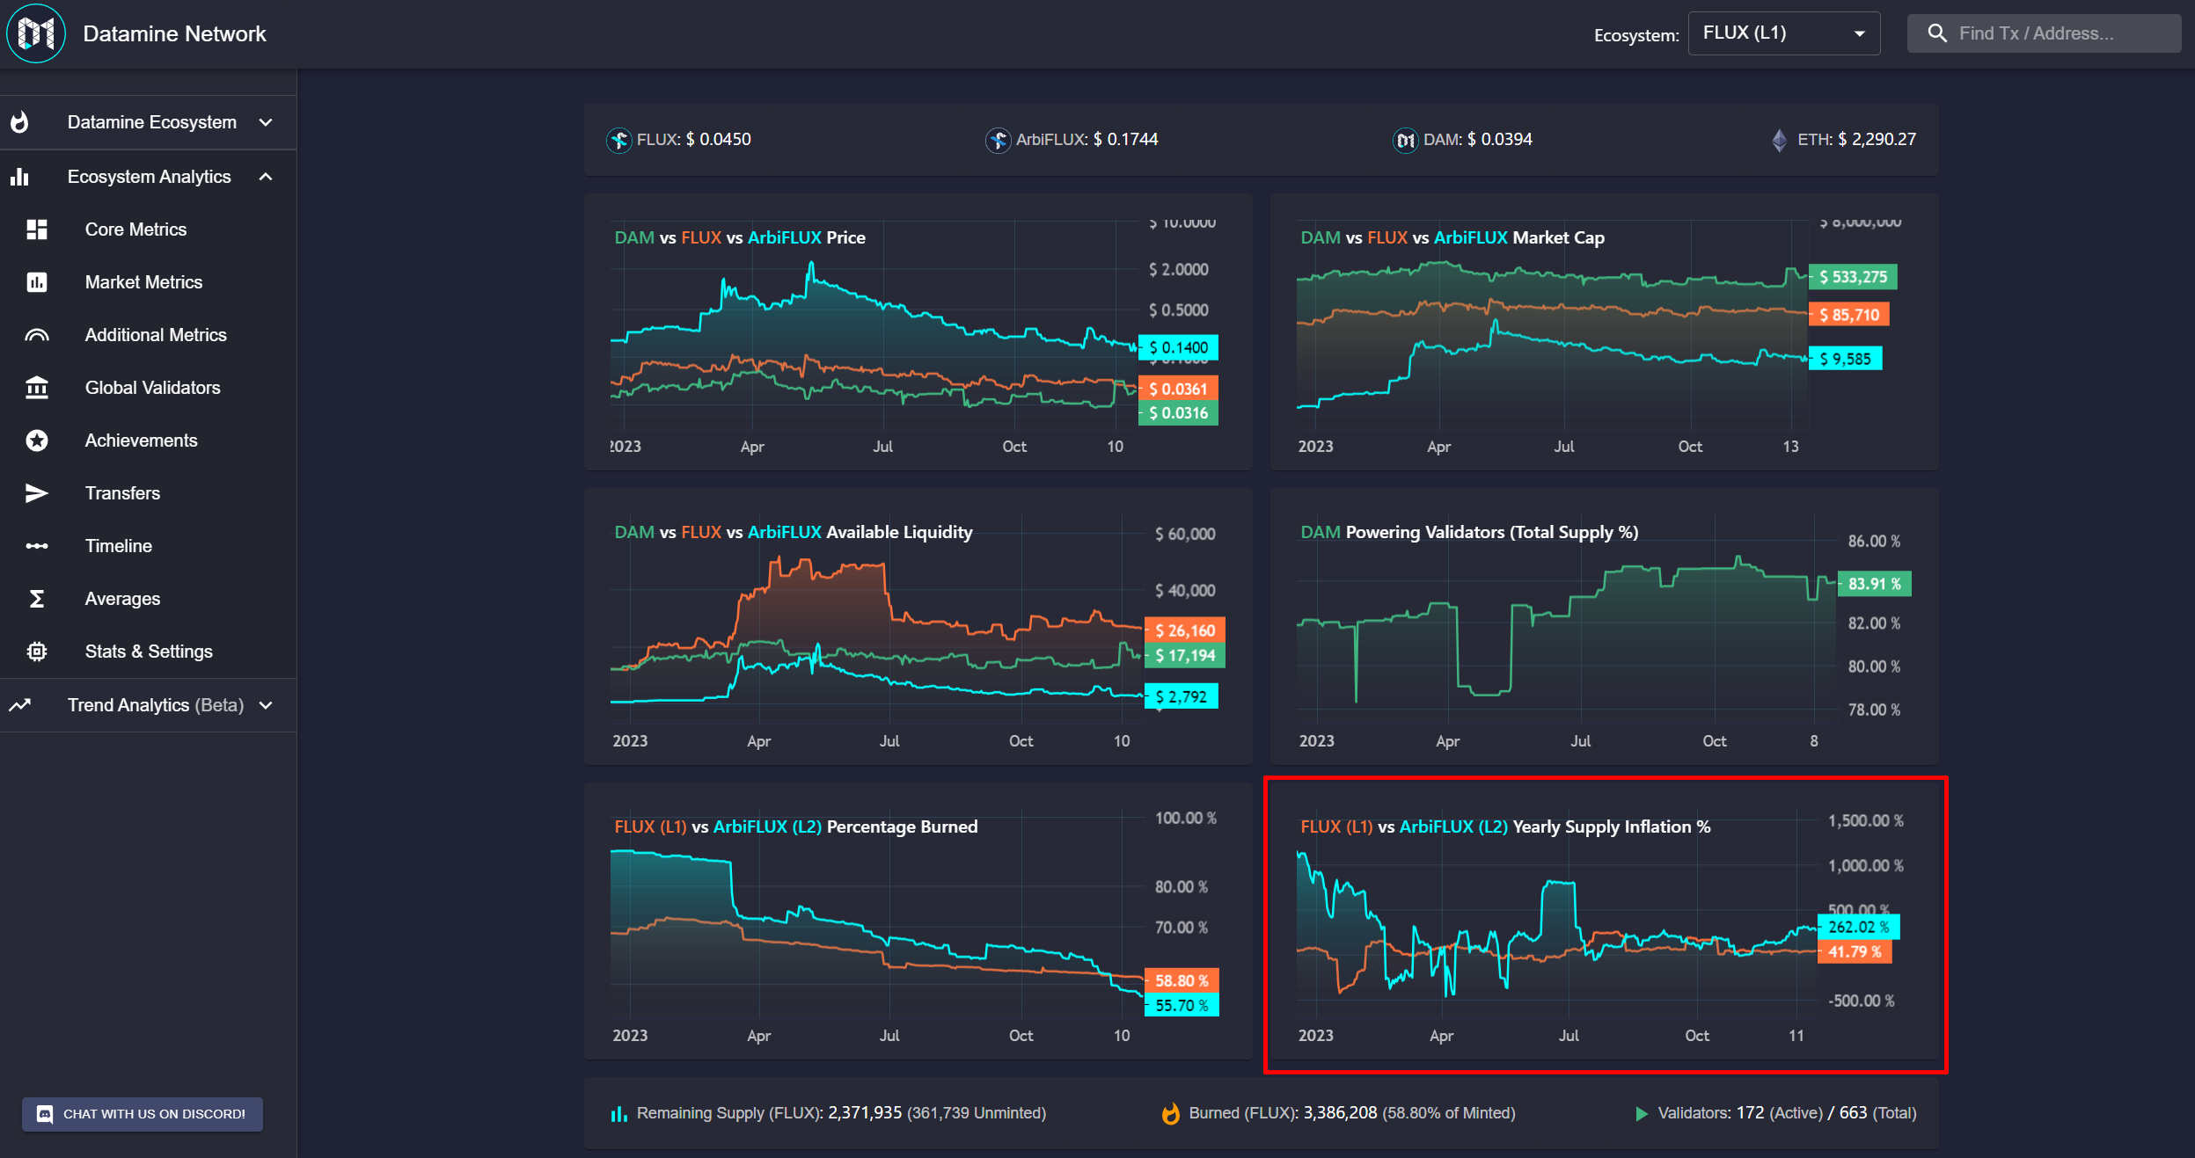
Task: Open Additional Metrics page
Action: pos(148,335)
